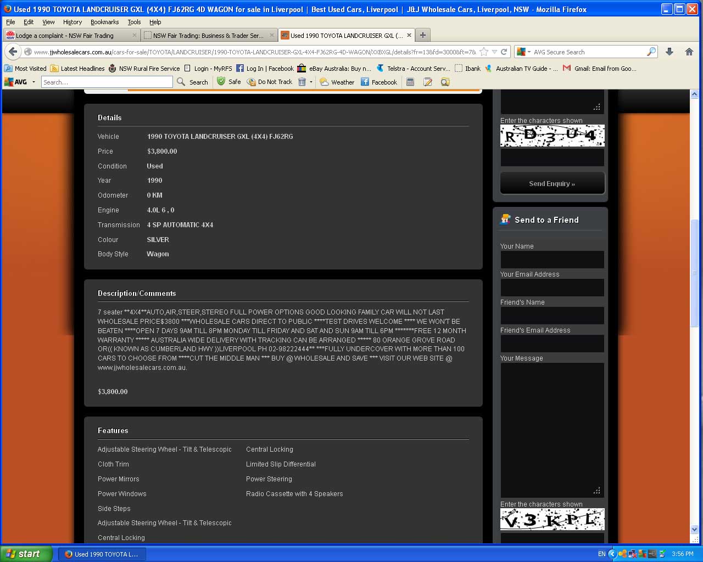
Task: Open the History menu
Action: (72, 22)
